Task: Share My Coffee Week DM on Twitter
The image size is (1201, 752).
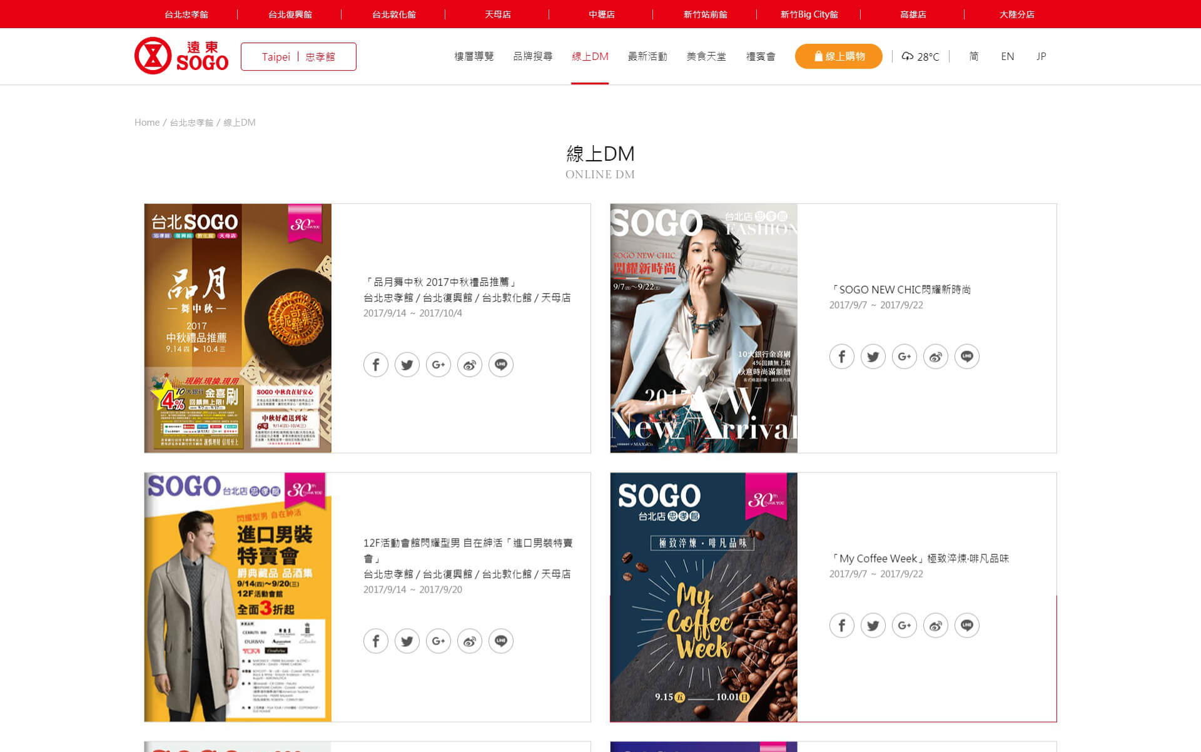Action: point(873,626)
